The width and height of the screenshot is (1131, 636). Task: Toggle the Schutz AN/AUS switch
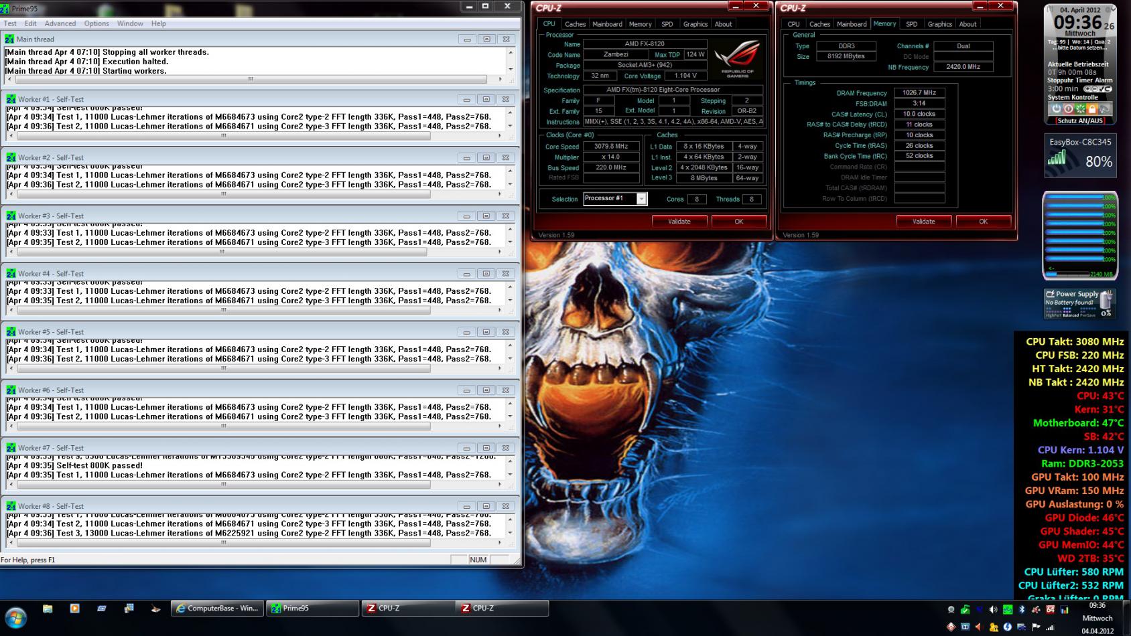pos(1079,121)
